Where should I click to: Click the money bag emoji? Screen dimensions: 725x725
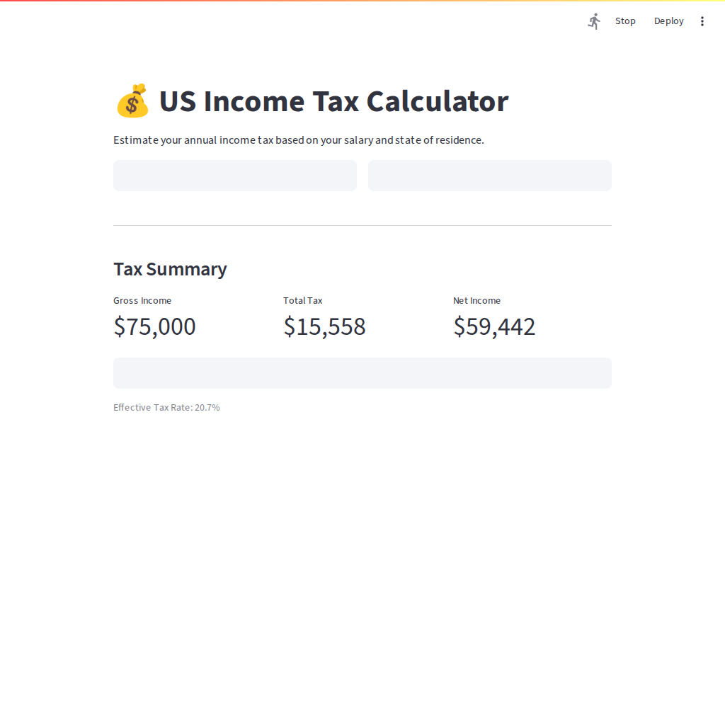point(132,101)
